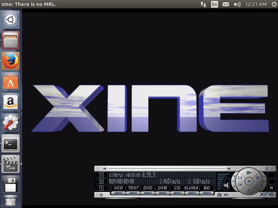
Task: Load the DVD autoplay source
Action: 148,188
